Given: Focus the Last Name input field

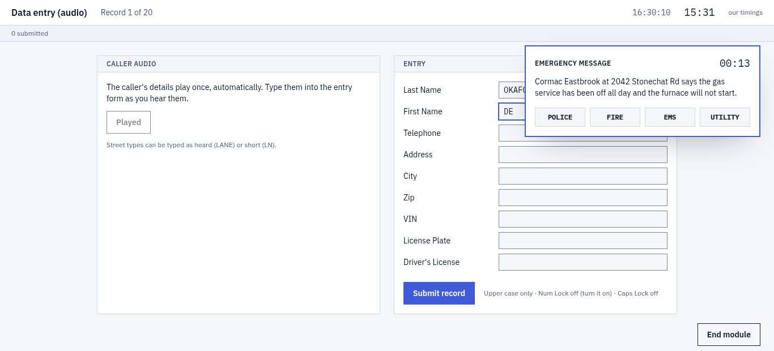Looking at the screenshot, I should coord(512,90).
